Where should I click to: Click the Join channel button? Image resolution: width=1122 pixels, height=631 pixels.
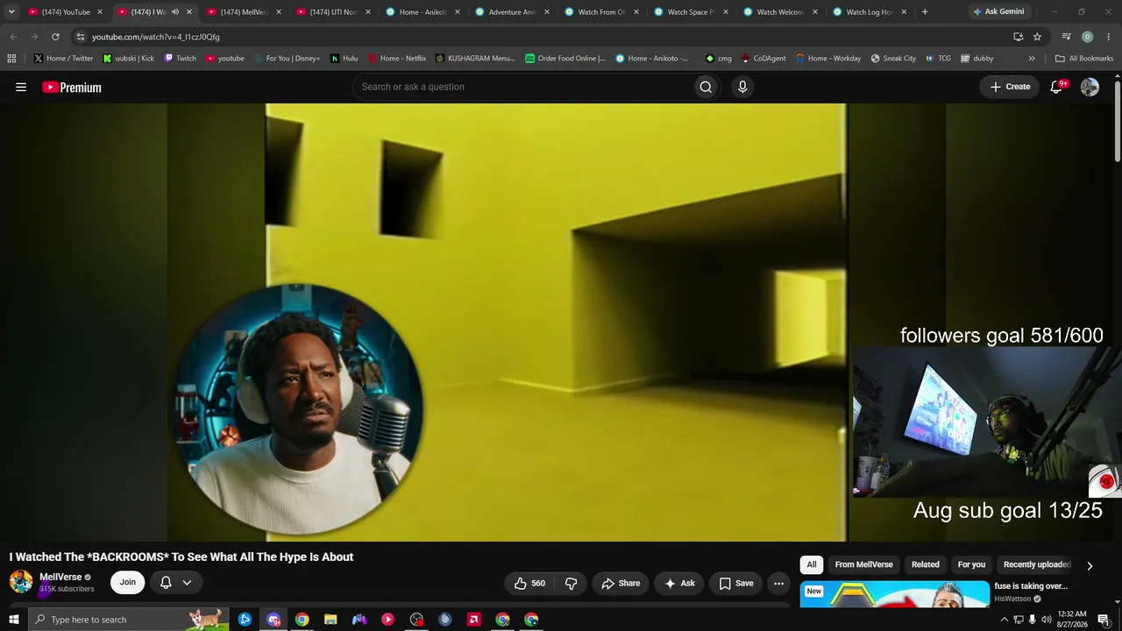128,583
